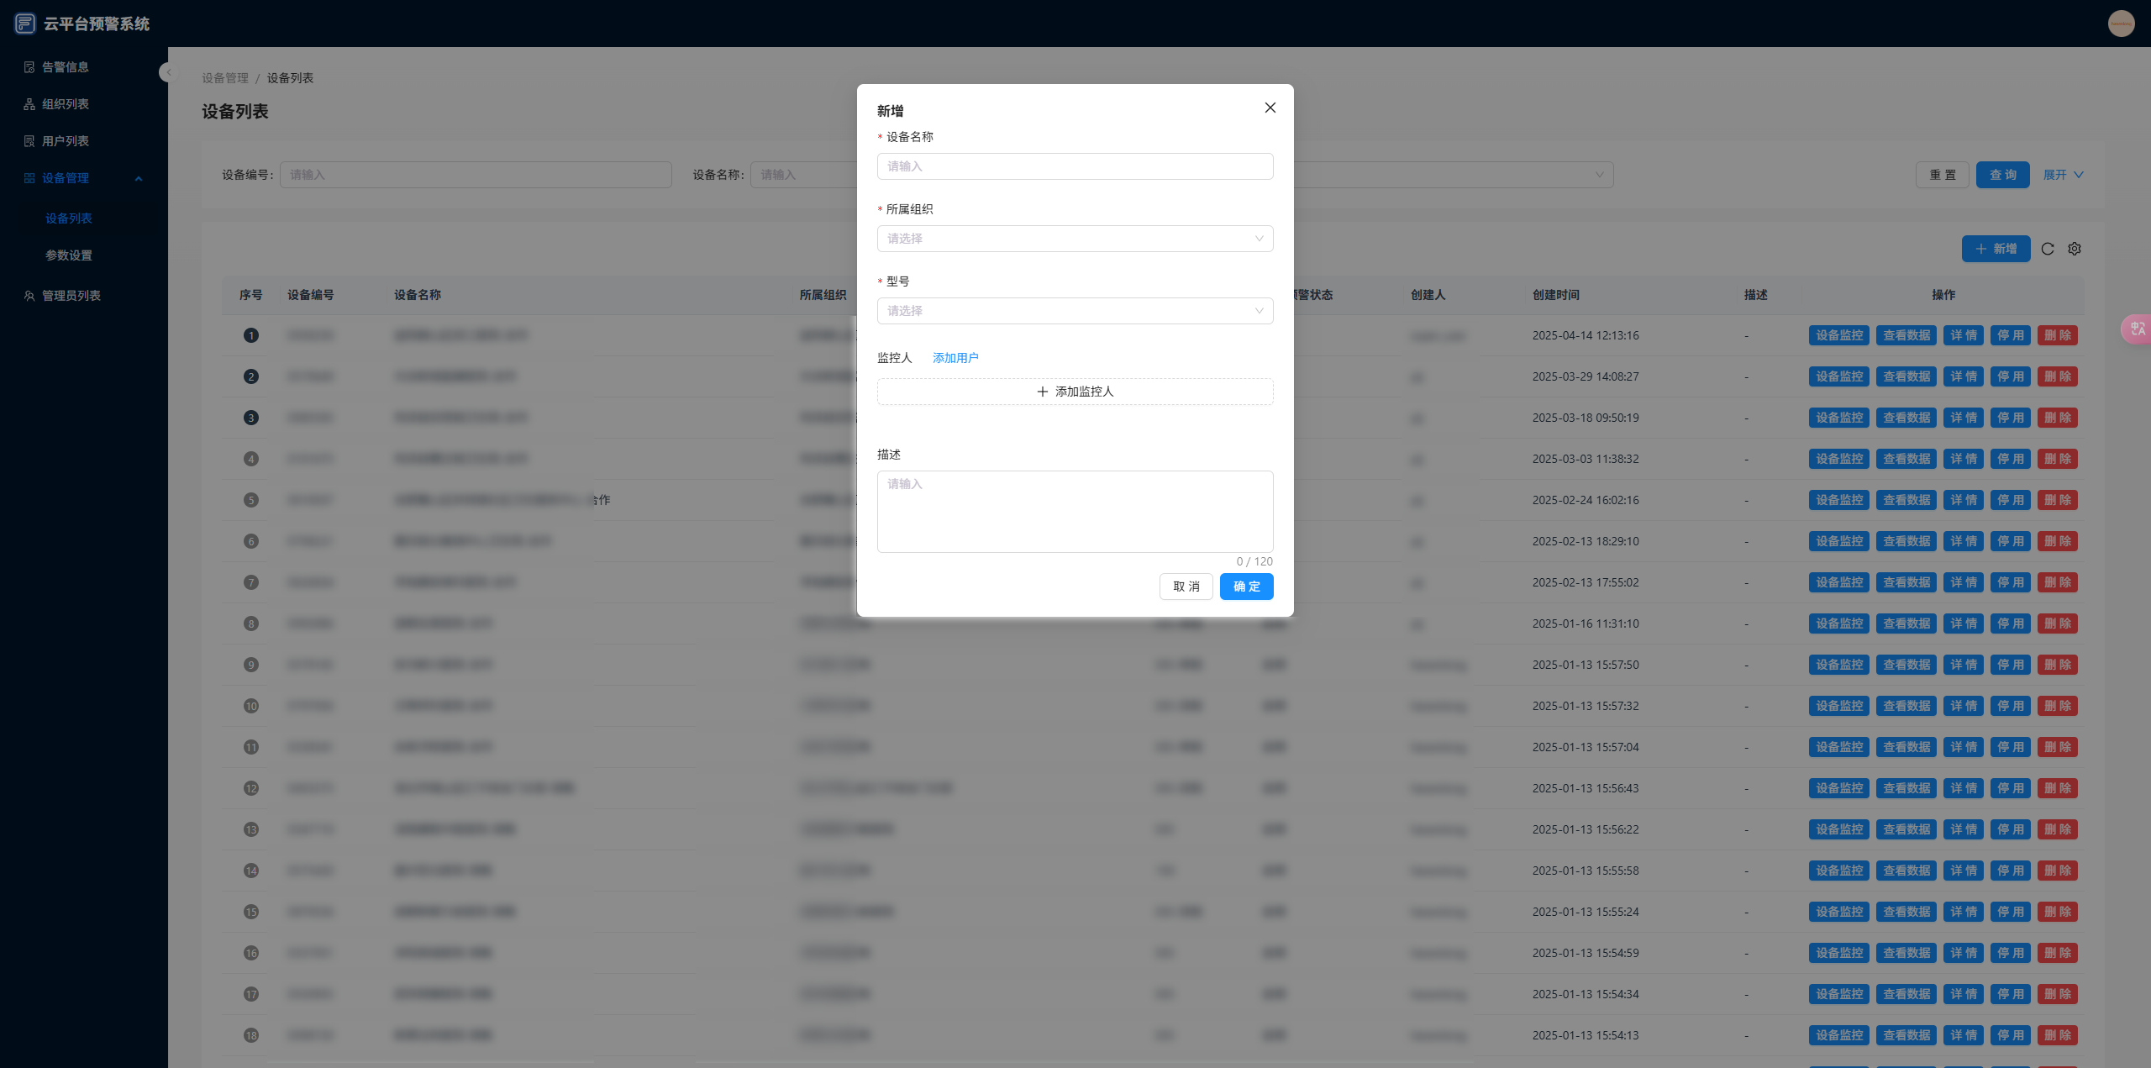2151x1068 pixels.
Task: Open 组织列表 from the sidebar
Action: [x=66, y=104]
